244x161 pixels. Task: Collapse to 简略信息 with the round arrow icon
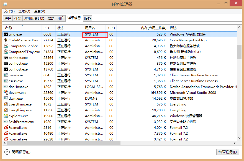[7, 152]
